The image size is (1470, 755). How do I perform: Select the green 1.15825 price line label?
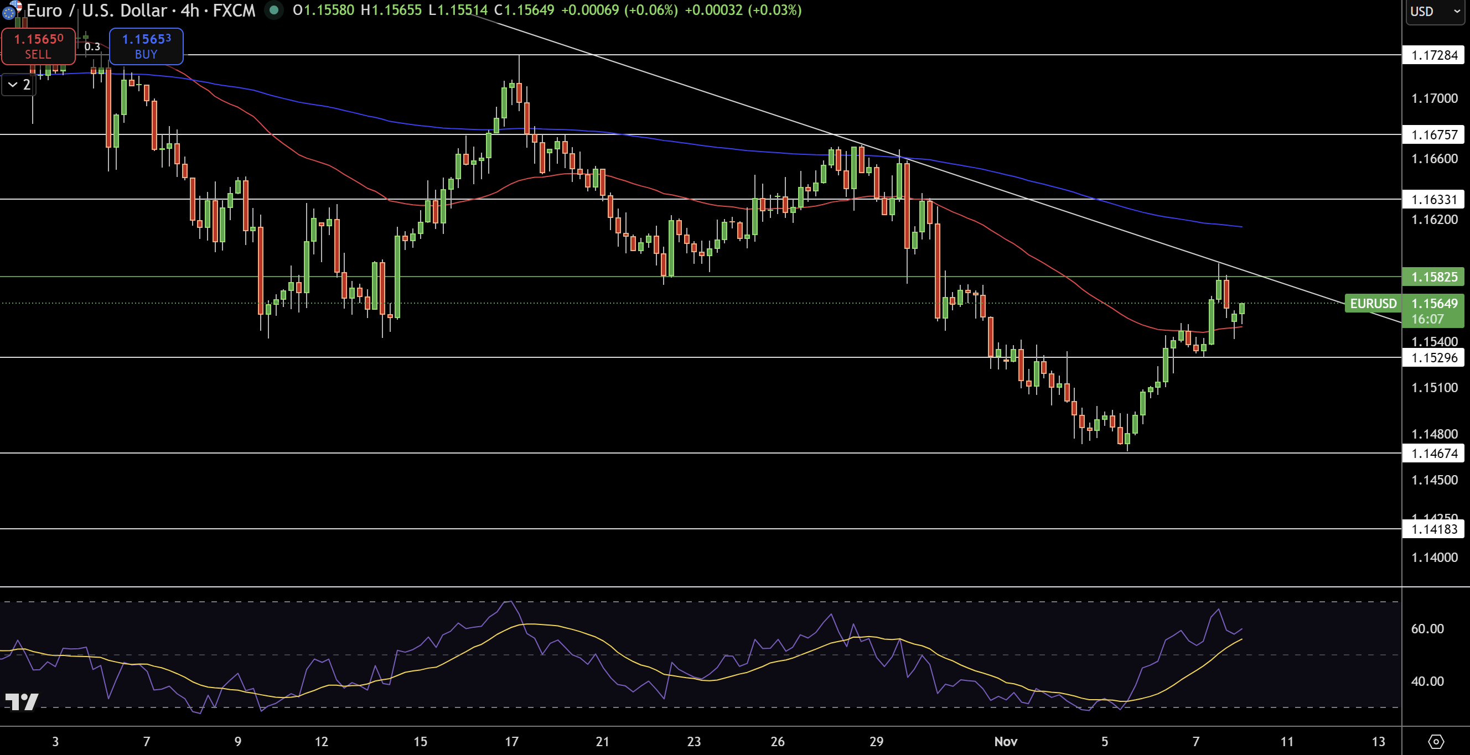pyautogui.click(x=1433, y=277)
